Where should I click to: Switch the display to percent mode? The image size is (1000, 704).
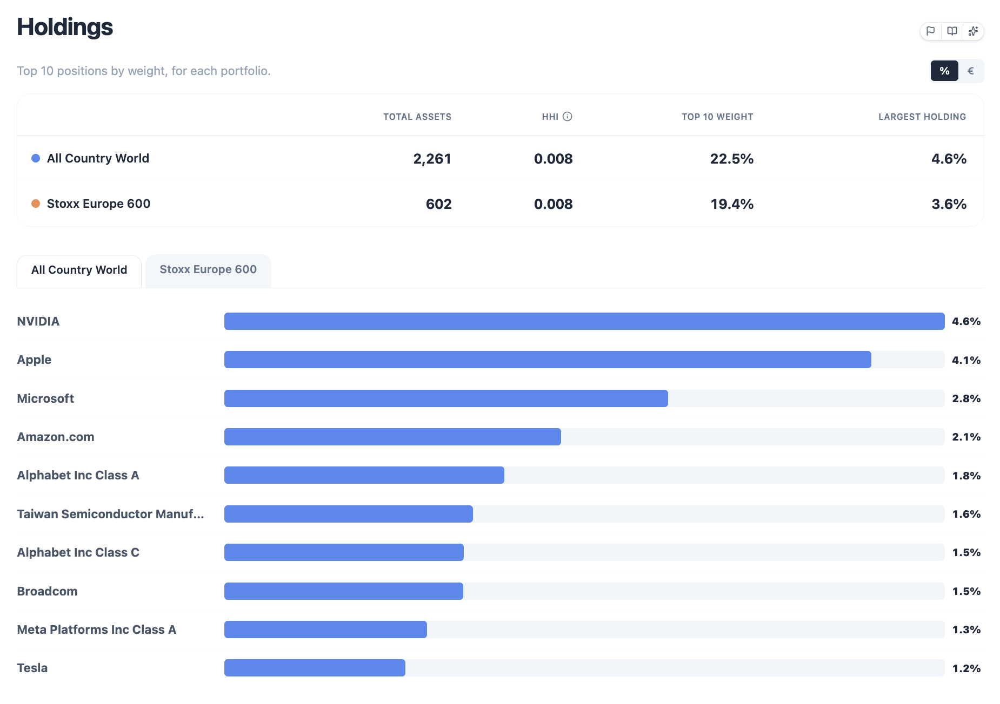click(944, 71)
